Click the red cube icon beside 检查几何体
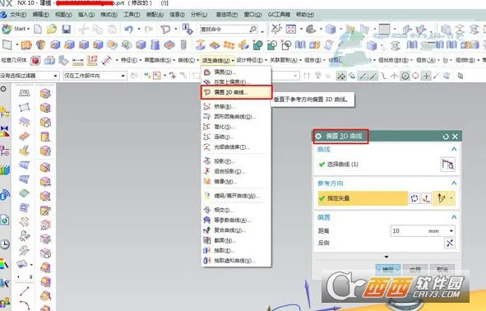Viewport: 486px width, 311px height. pos(35,60)
